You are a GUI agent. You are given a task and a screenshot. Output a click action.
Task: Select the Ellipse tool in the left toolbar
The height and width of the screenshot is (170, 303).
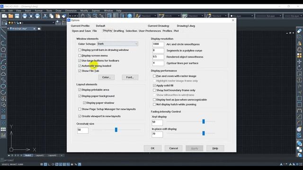pyautogui.click(x=3, y=86)
